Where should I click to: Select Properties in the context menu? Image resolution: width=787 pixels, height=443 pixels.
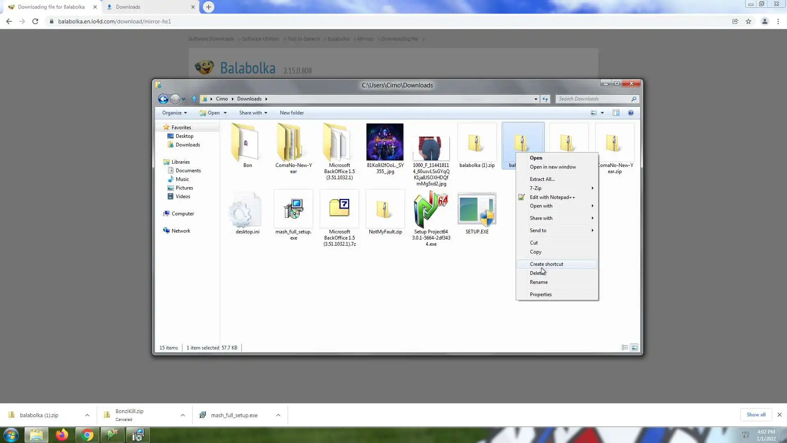(x=540, y=295)
